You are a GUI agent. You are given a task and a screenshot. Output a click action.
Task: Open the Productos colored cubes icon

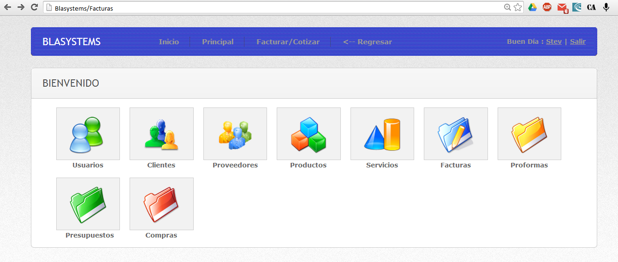click(309, 134)
